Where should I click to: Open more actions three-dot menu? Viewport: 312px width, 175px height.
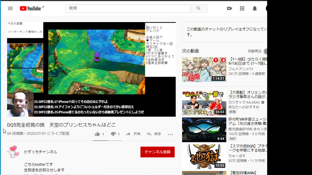point(170,134)
